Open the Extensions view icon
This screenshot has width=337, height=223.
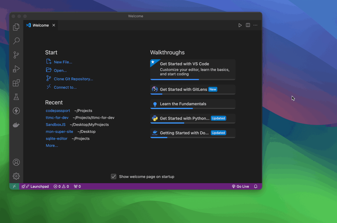click(16, 83)
